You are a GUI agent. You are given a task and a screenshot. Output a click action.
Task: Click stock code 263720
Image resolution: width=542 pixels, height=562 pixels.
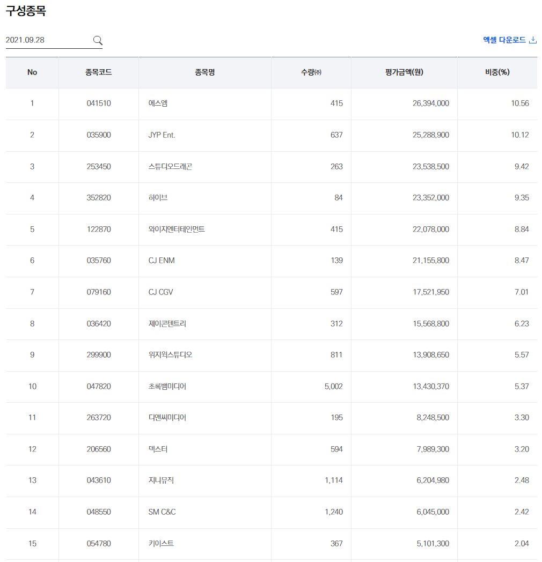coord(99,418)
